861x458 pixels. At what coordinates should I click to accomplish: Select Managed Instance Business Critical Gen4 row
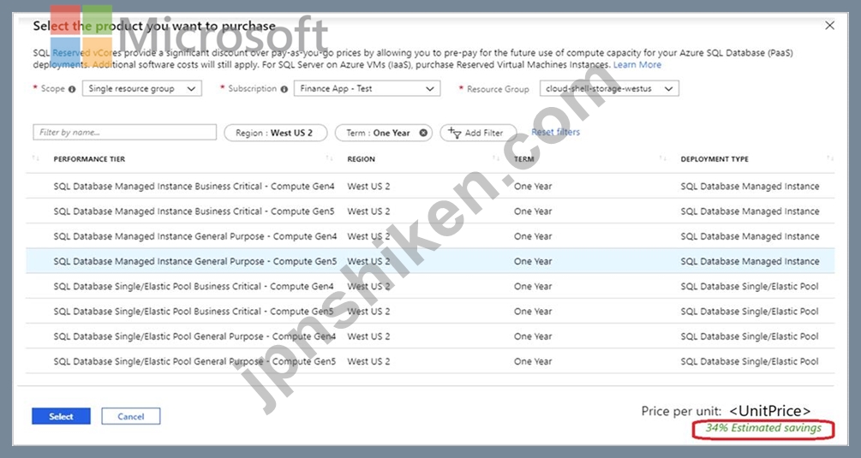(430, 186)
